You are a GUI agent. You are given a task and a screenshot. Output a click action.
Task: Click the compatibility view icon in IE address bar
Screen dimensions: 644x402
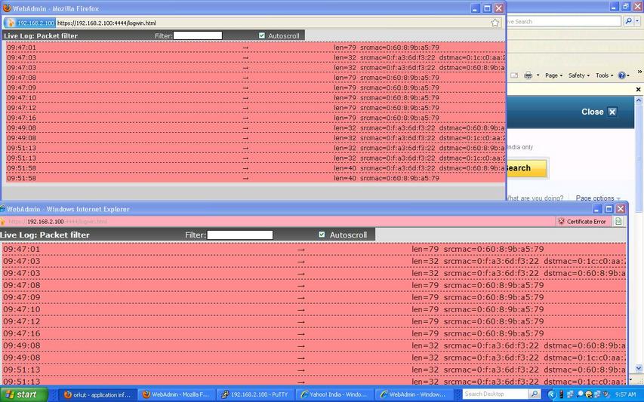[618, 222]
